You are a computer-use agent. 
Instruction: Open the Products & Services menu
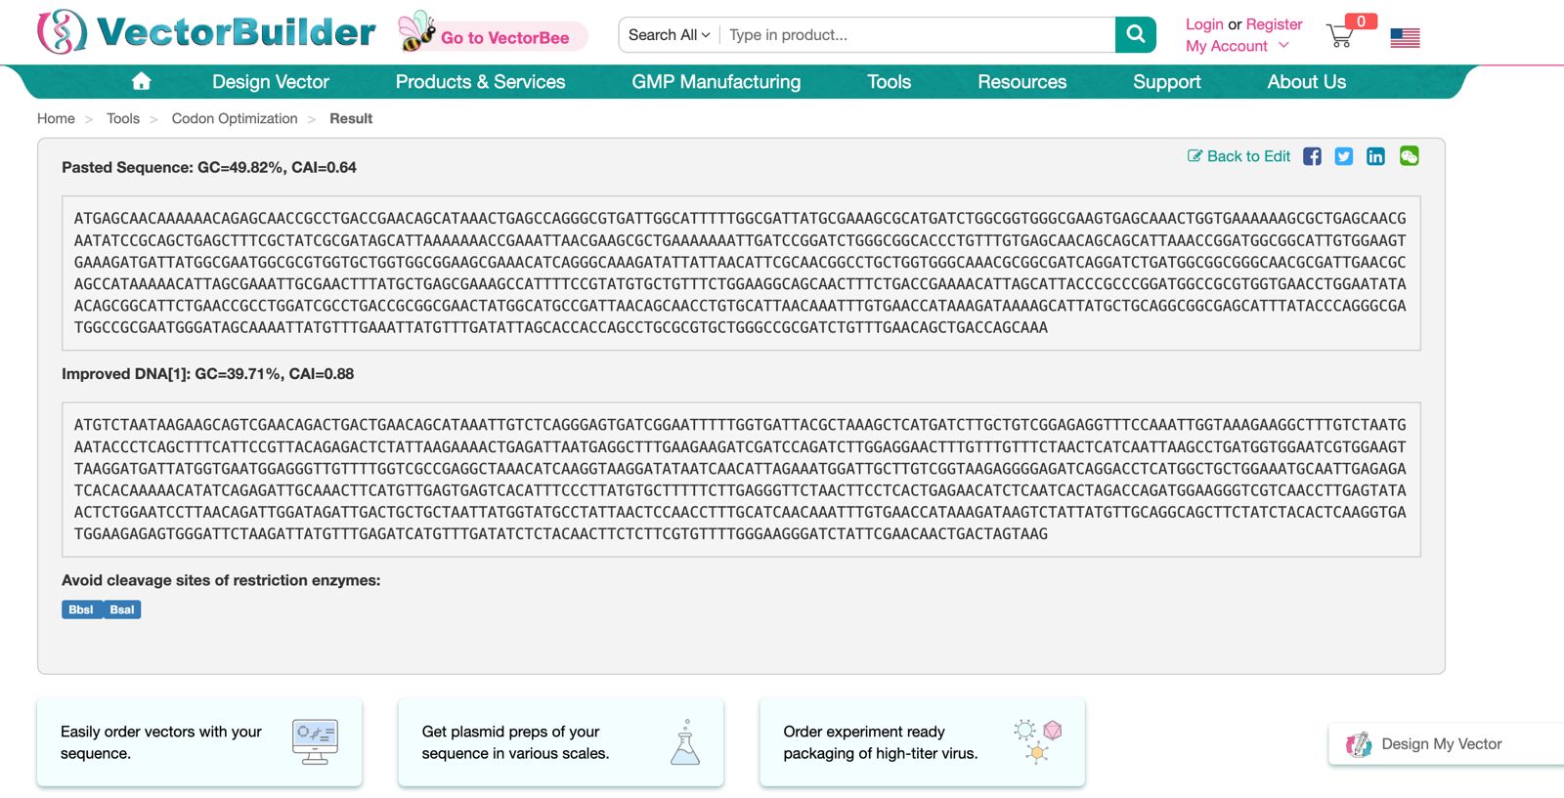480,82
